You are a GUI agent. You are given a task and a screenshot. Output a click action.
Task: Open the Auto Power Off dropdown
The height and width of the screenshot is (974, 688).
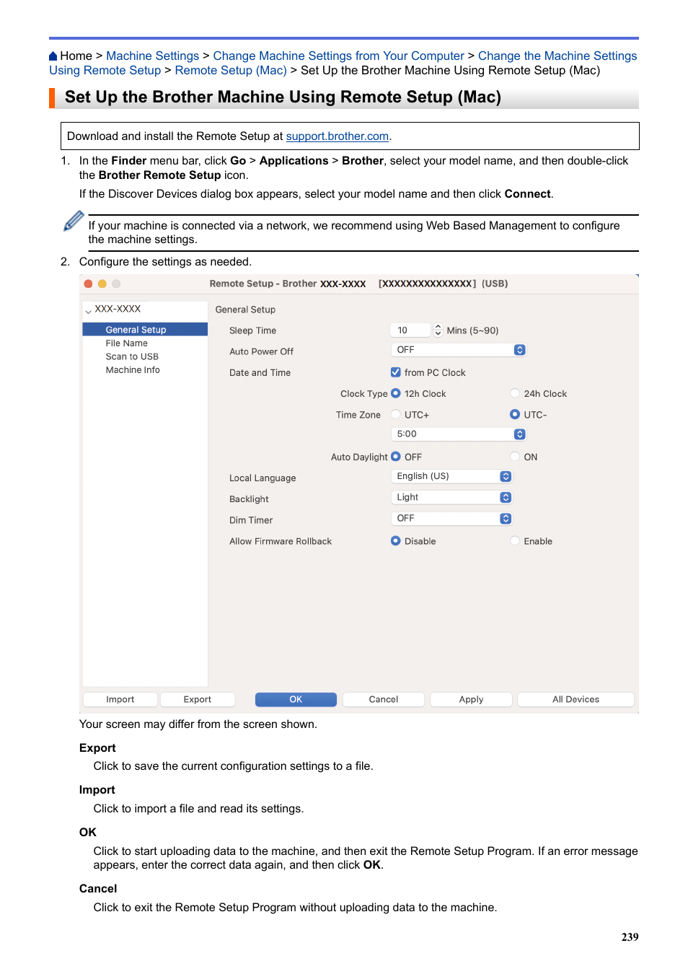click(458, 350)
